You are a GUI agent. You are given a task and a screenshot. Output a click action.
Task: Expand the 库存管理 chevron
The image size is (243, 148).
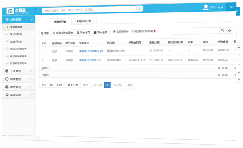click(x=32, y=87)
